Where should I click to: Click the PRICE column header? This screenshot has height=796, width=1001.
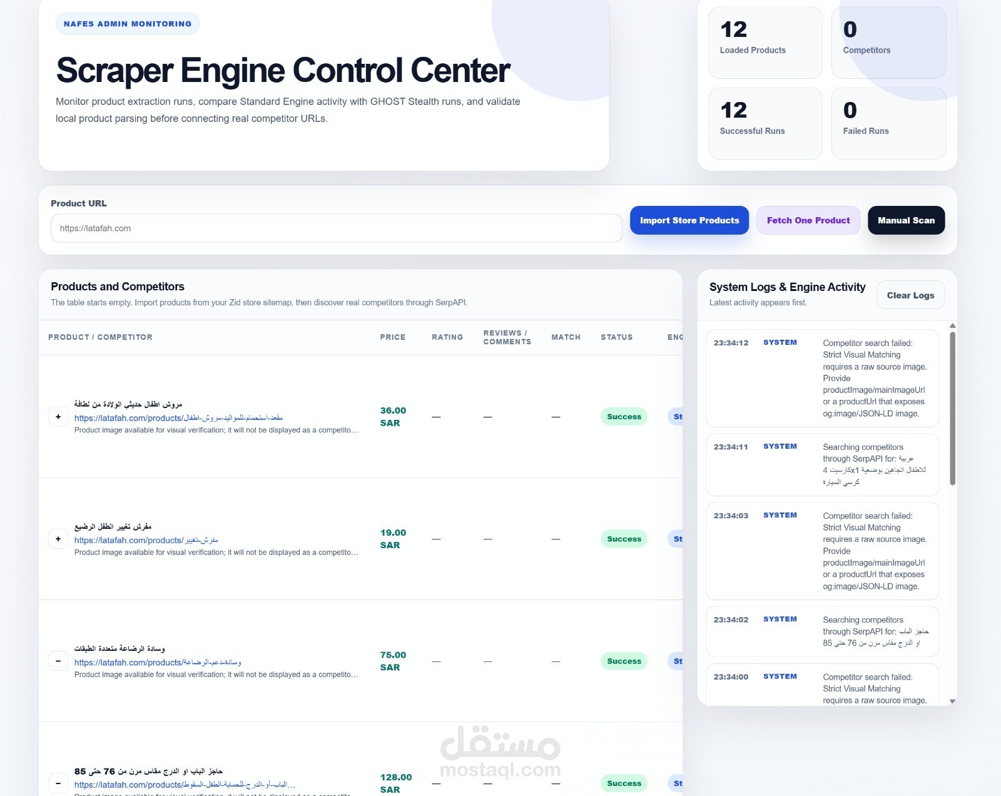click(393, 337)
